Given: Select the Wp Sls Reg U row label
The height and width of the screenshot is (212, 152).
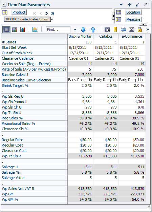Looking at the screenshot, I should point(34,96).
